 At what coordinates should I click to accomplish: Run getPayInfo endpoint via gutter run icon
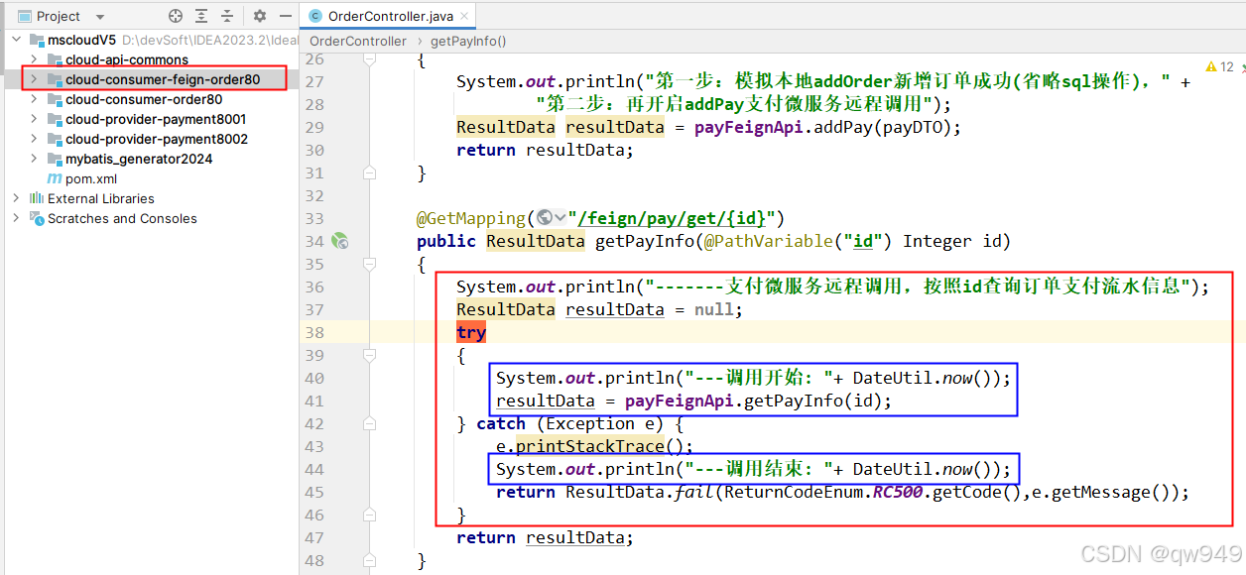pyautogui.click(x=340, y=241)
